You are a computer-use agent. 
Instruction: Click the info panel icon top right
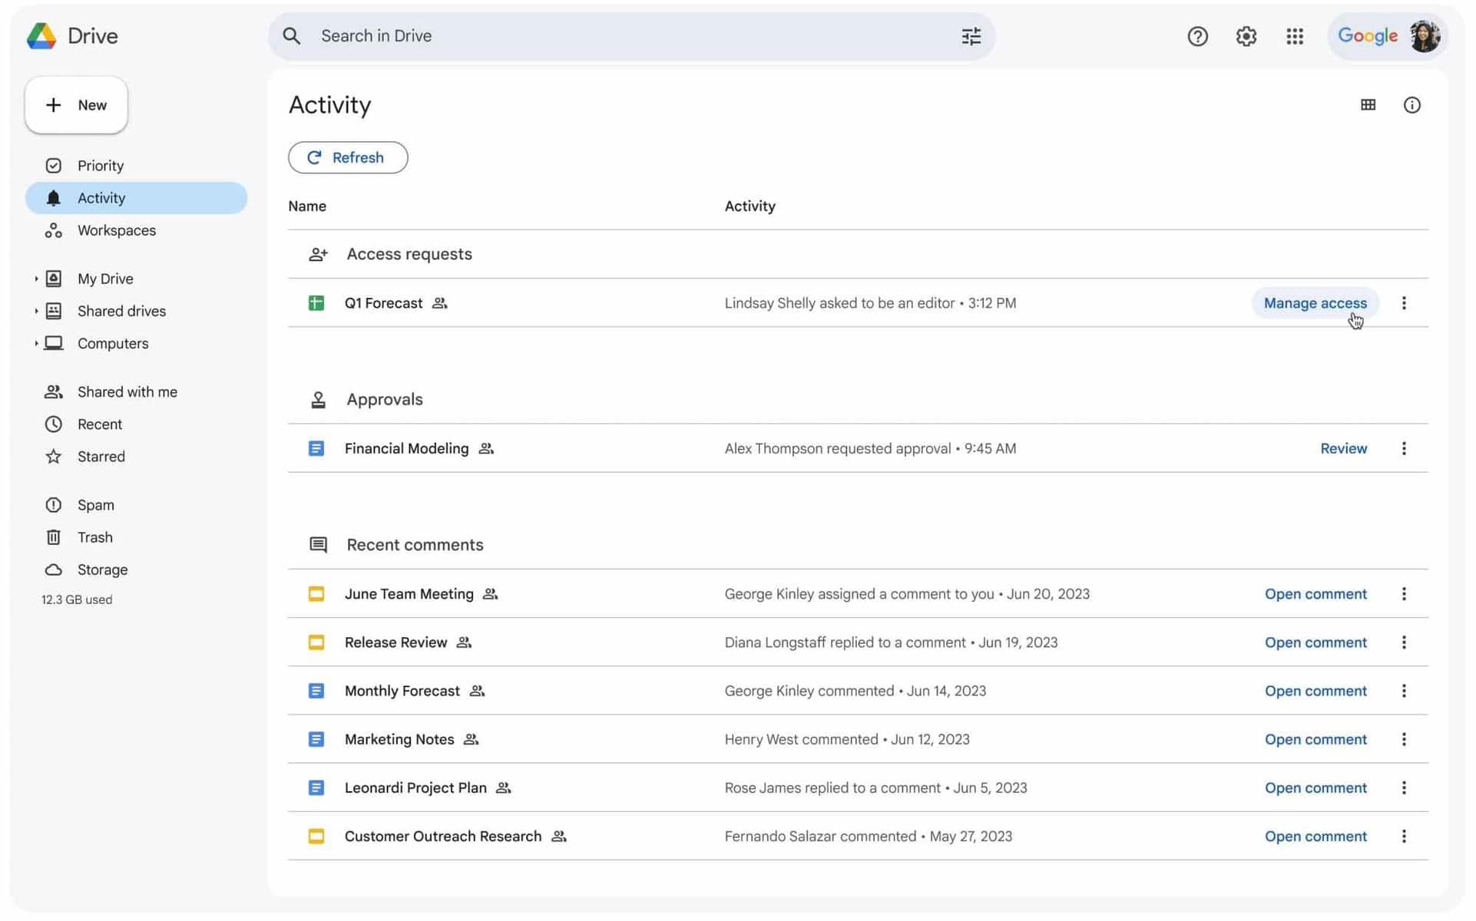[x=1411, y=104]
